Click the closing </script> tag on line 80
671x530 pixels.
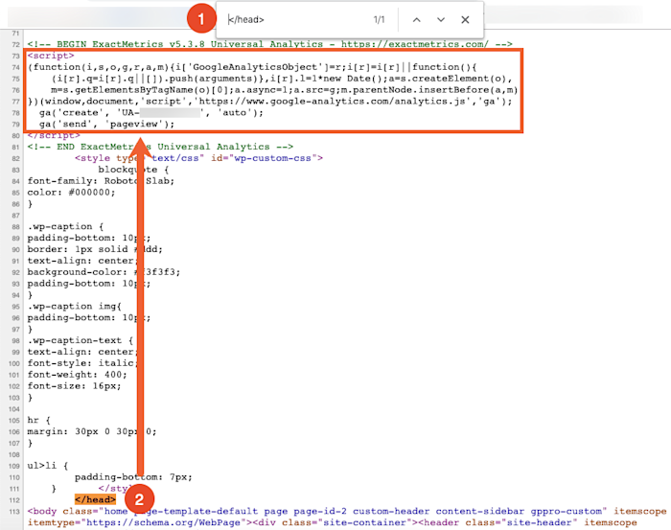[54, 135]
